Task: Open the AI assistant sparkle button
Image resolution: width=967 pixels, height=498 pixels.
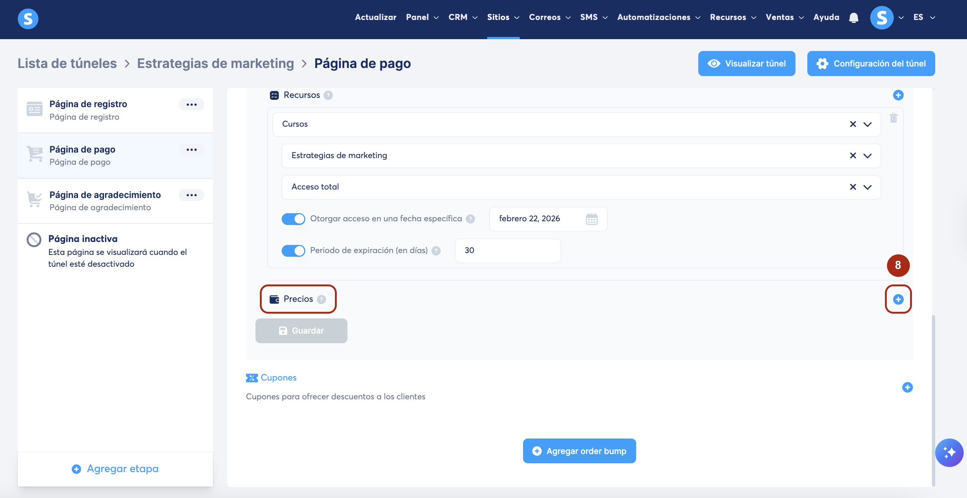Action: coord(949,452)
